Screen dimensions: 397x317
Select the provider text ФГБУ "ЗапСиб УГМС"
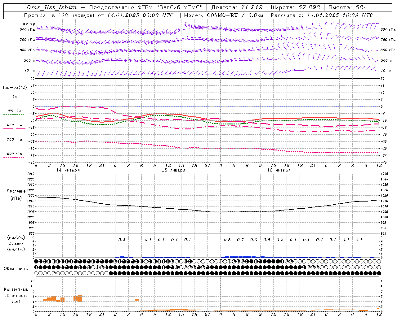(170, 7)
